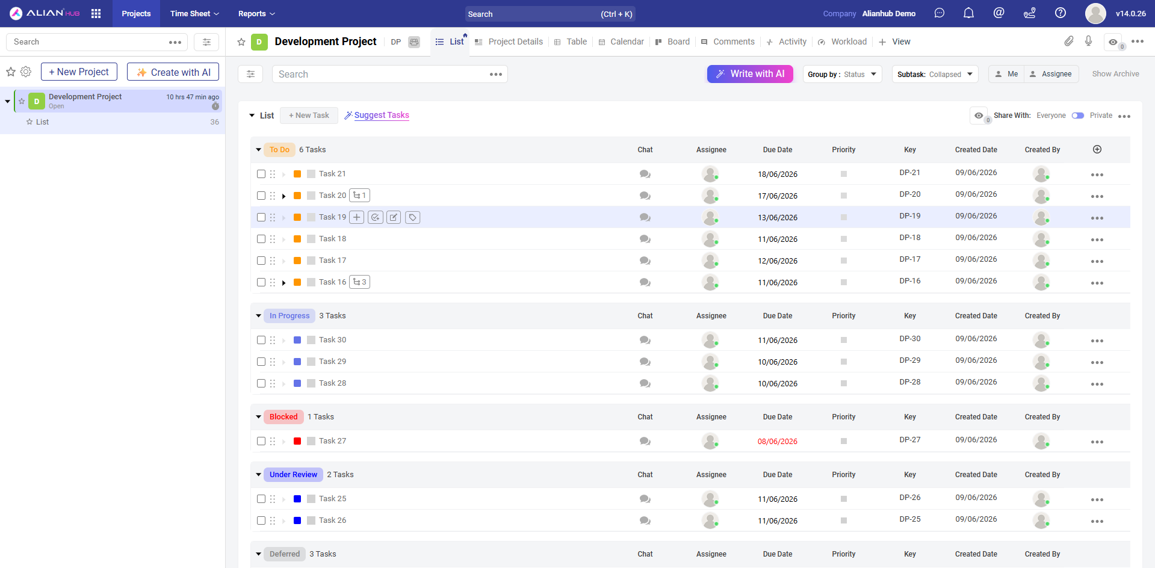Star the Development Project in the header
This screenshot has width=1155, height=568.
coord(241,42)
